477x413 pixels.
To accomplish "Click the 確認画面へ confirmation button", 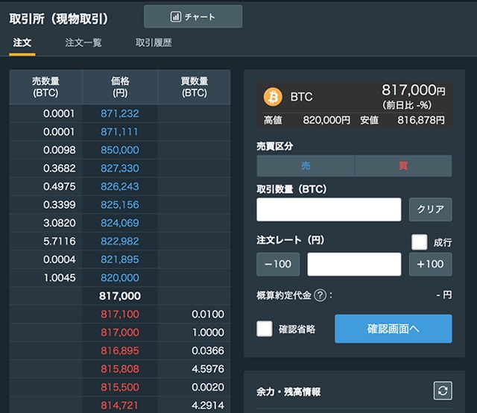I will [393, 329].
